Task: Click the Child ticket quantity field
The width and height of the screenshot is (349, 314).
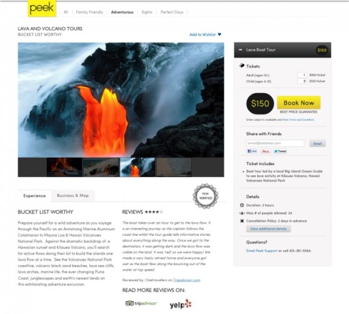Action: coord(302,81)
